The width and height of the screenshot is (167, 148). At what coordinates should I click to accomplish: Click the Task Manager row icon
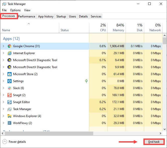pyautogui.click(x=10, y=109)
